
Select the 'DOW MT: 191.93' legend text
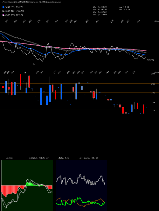coord(14,11)
